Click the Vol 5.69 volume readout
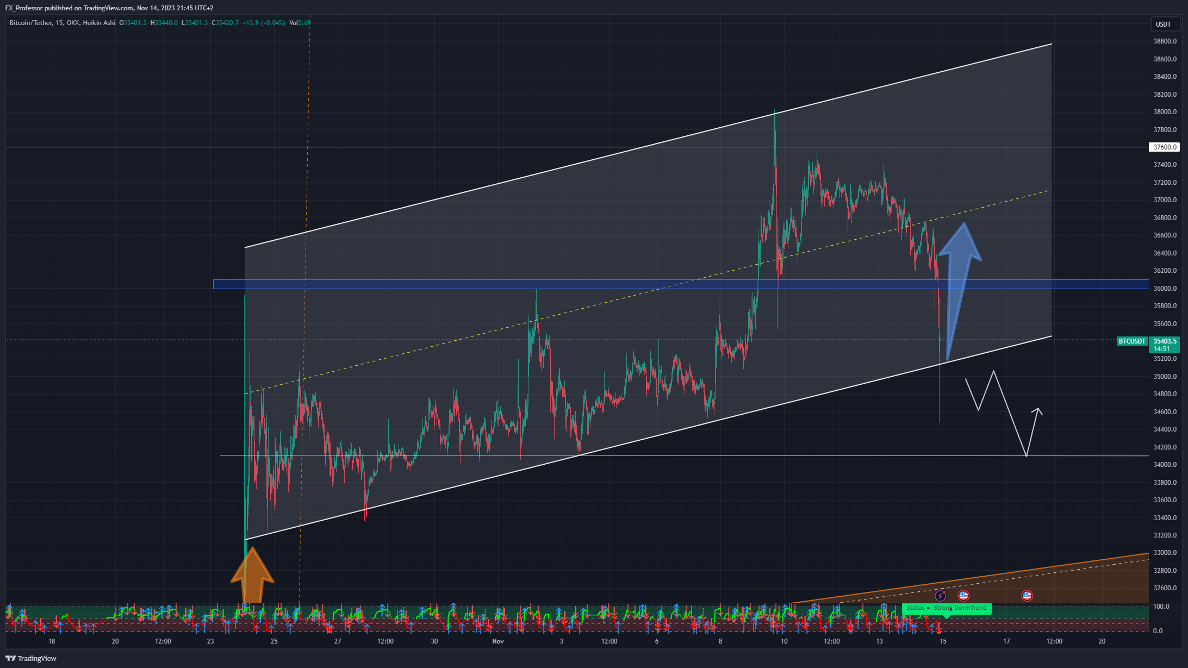The width and height of the screenshot is (1188, 668). tap(300, 23)
